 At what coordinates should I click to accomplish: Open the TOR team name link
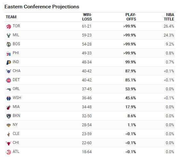16,26
